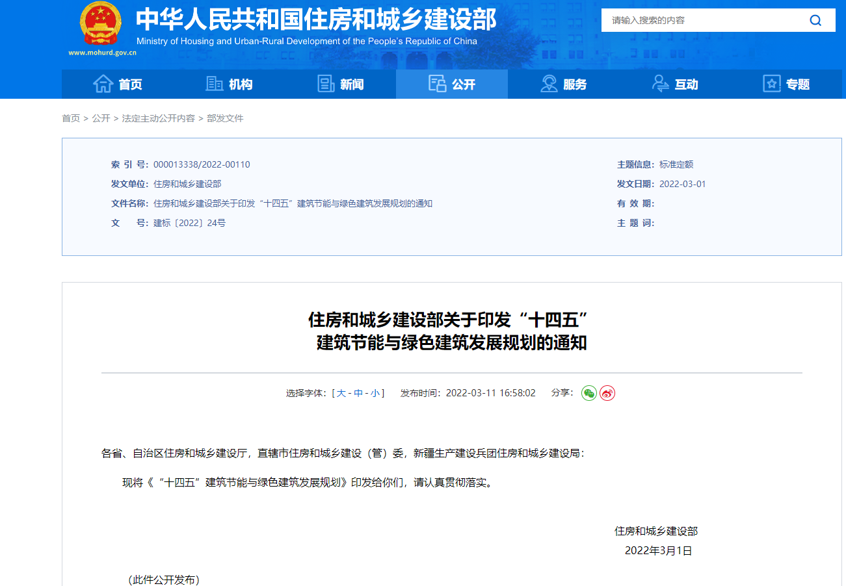This screenshot has width=846, height=586.
Task: Click the search input field
Action: click(x=702, y=20)
